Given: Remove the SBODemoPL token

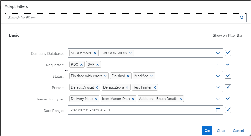Looking at the screenshot, I should (x=95, y=53).
